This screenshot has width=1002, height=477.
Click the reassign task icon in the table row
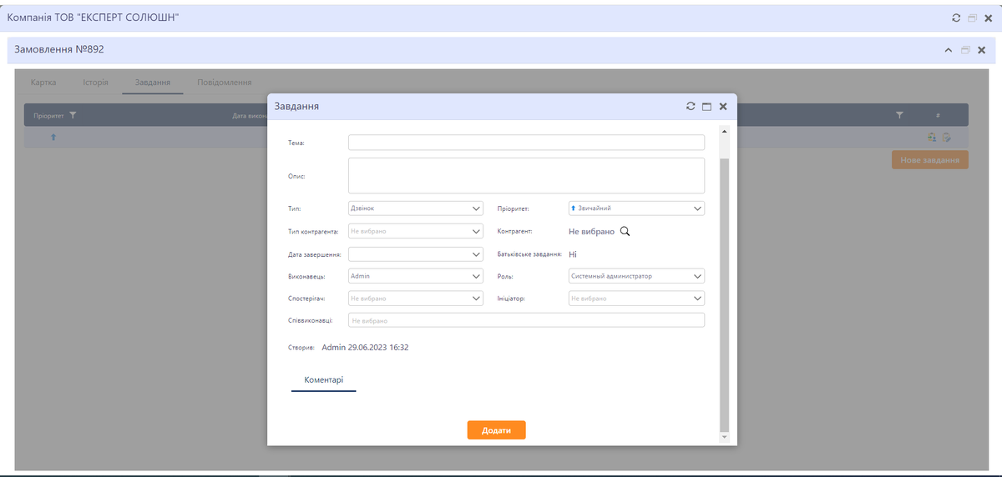(931, 138)
